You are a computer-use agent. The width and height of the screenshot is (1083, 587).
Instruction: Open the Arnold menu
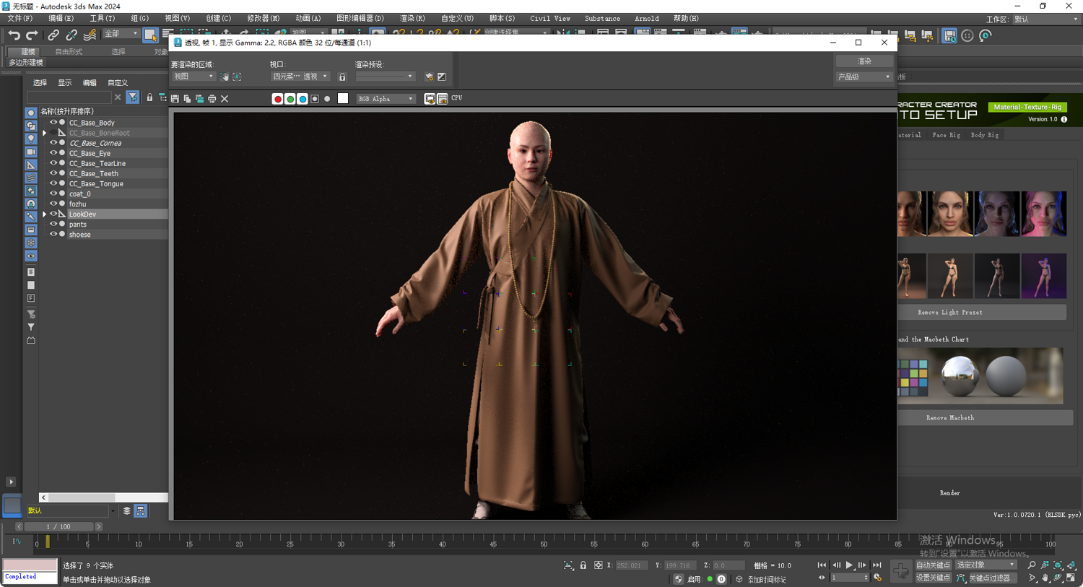[x=646, y=19]
